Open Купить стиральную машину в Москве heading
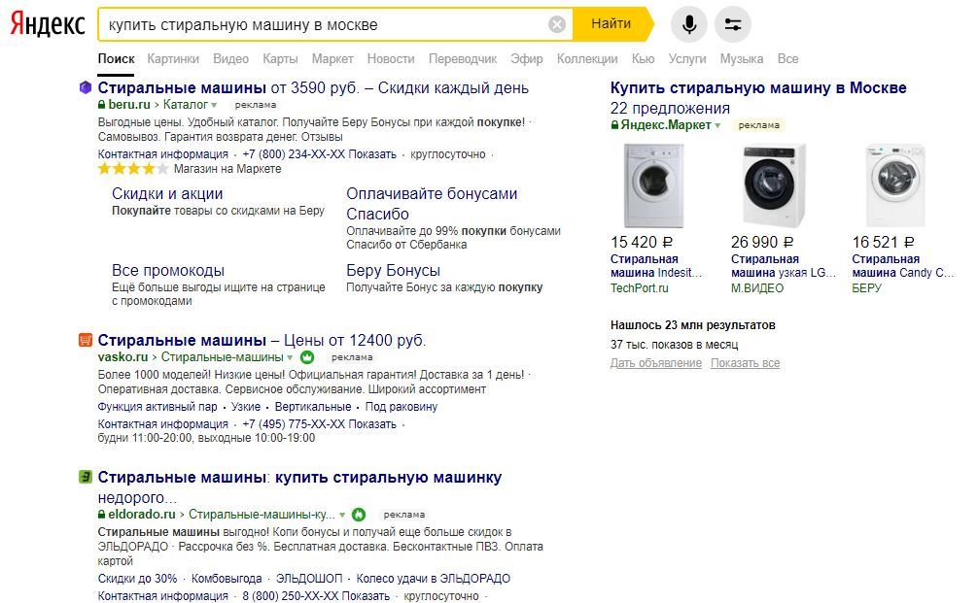Image resolution: width=978 pixels, height=603 pixels. tap(758, 87)
